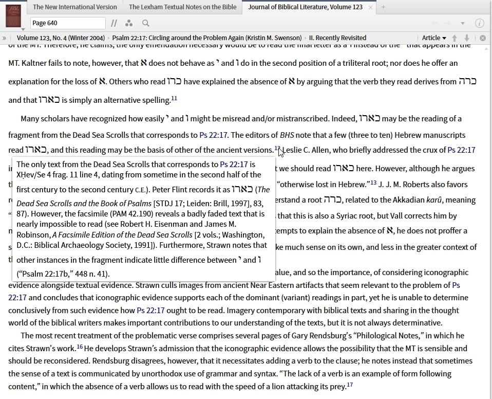The height and width of the screenshot is (399, 492).
Task: Open the history dropdown arrow
Action: [462, 23]
